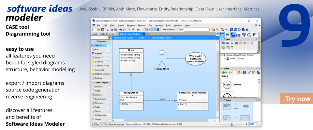
Task: Select the Comment Connector tool
Action: (101, 66)
